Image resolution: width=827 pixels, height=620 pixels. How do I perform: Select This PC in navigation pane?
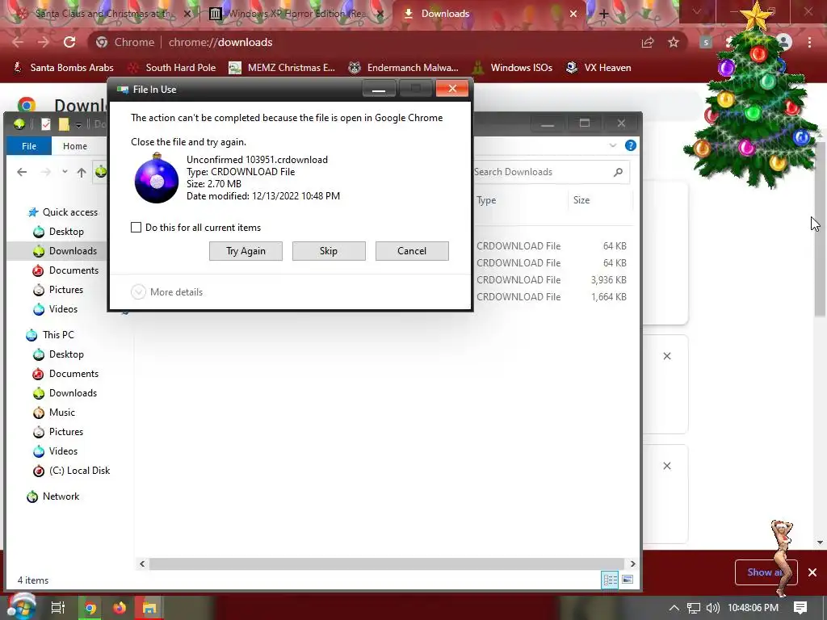click(x=50, y=335)
